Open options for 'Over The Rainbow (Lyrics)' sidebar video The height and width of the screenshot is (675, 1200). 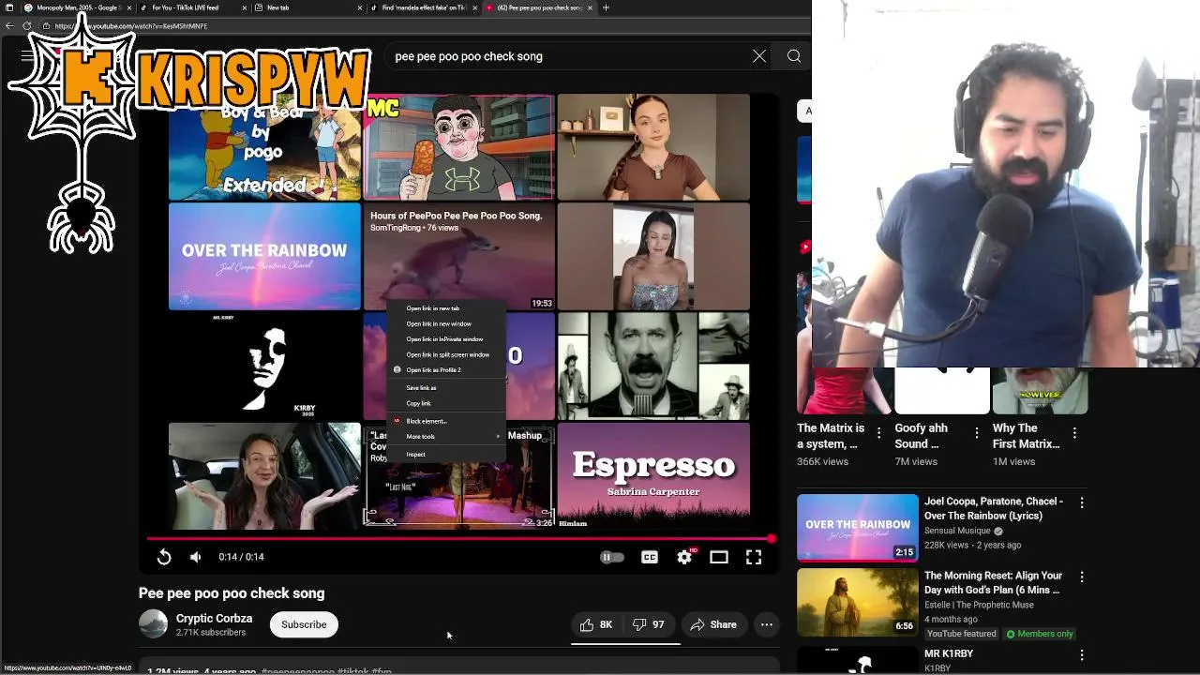pyautogui.click(x=1082, y=502)
